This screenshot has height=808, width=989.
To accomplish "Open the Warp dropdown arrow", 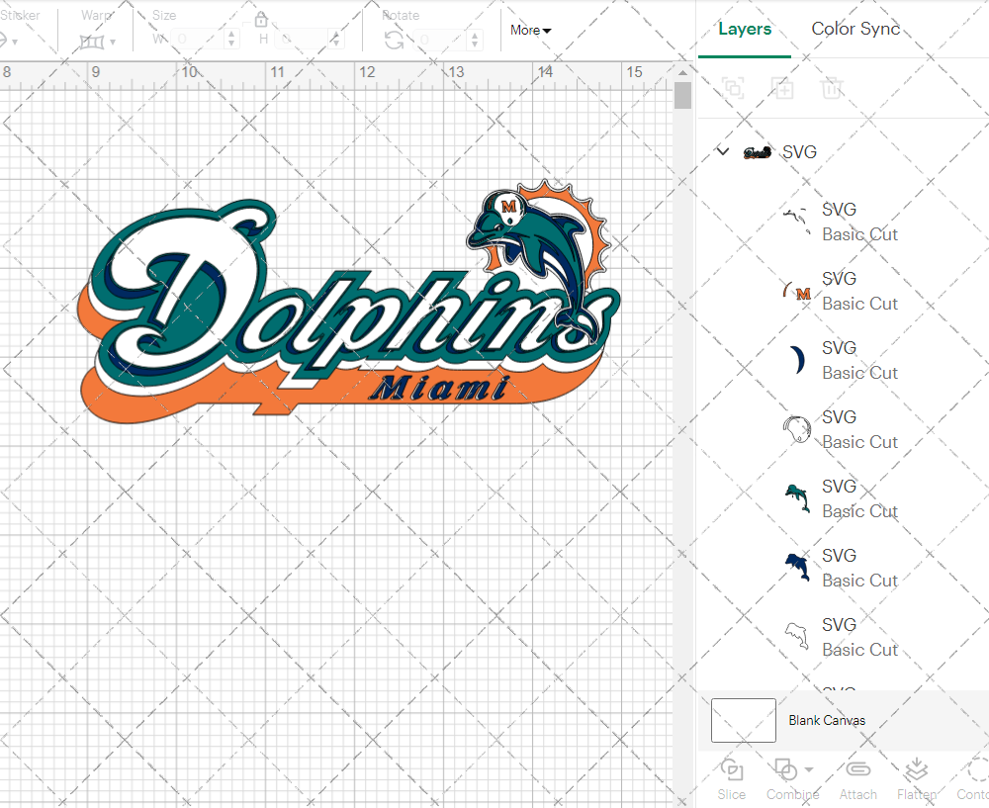I will coord(113,43).
